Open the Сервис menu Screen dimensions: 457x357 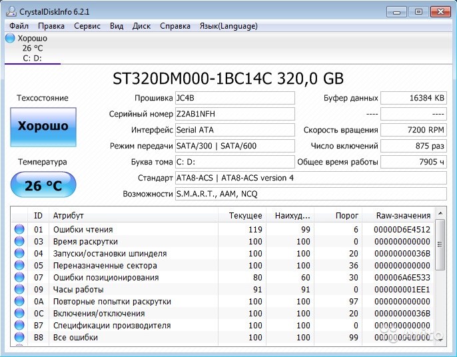pos(87,26)
